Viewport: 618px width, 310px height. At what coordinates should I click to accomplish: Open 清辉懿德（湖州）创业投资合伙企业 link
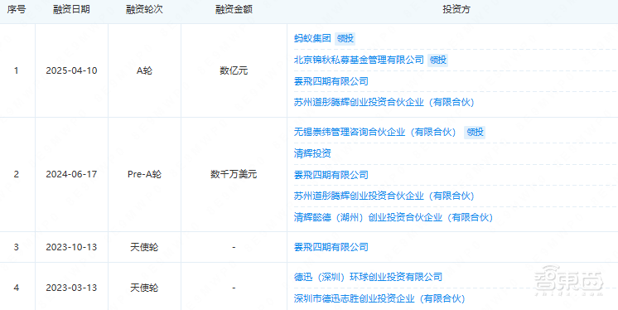click(x=393, y=217)
